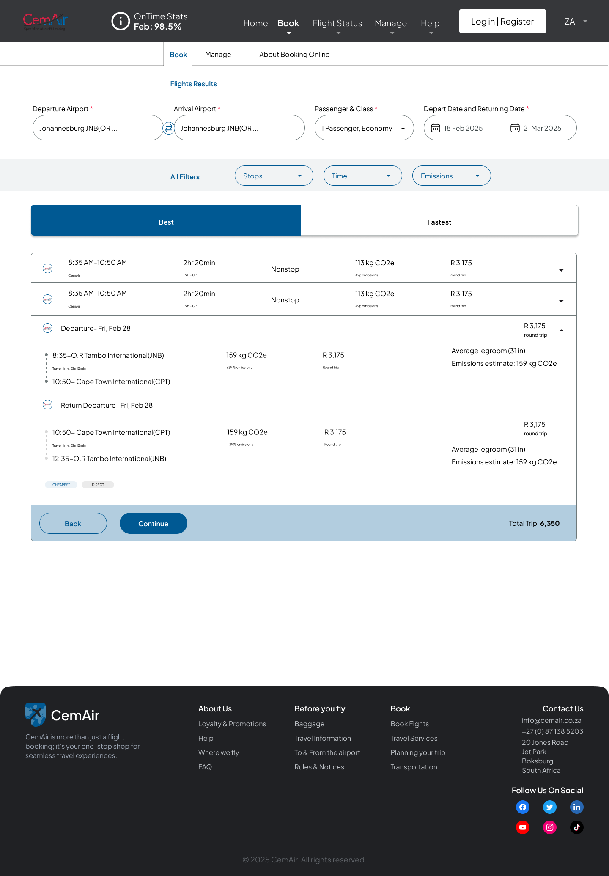Open LinkedIn social icon in footer

[576, 807]
